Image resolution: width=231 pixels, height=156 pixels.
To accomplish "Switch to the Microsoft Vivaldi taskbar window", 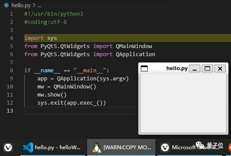I will (190, 147).
